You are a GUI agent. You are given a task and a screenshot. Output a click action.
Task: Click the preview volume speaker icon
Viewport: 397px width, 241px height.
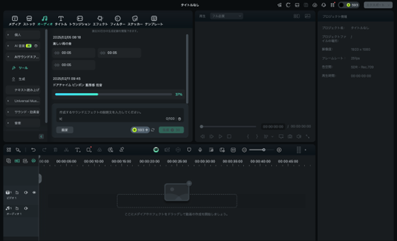(x=299, y=137)
